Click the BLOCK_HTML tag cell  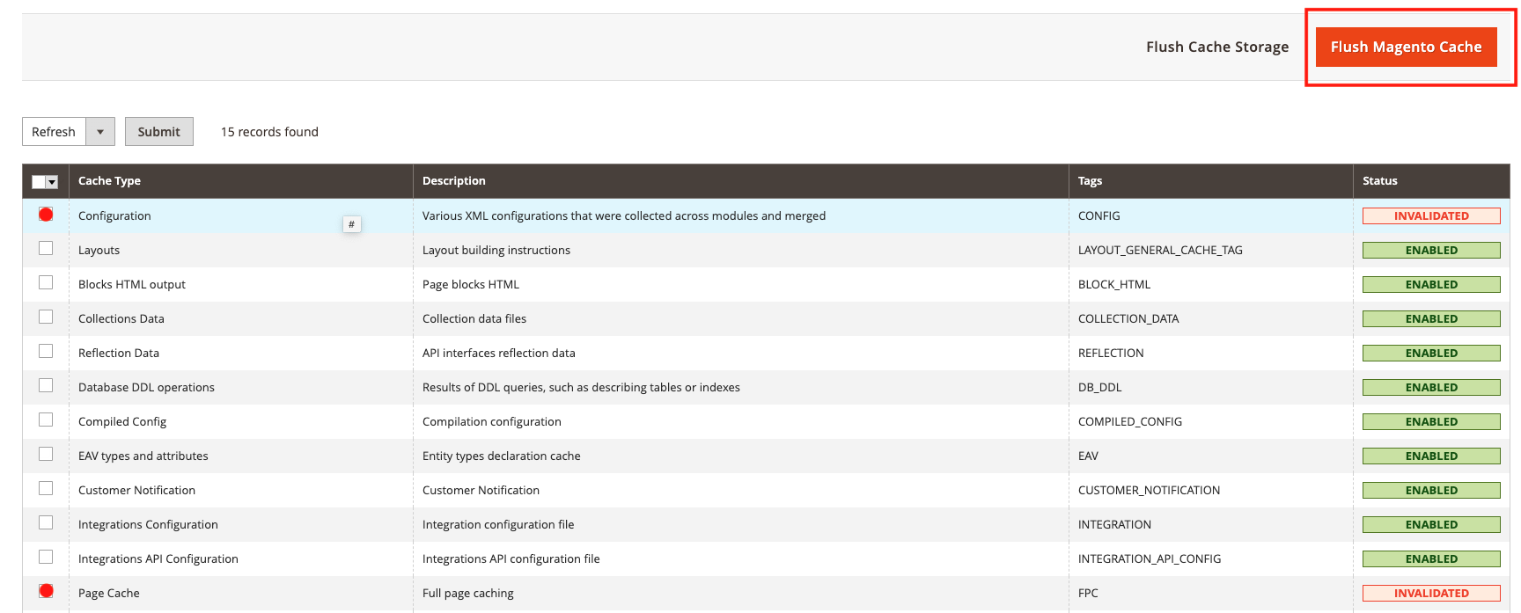coord(1114,285)
